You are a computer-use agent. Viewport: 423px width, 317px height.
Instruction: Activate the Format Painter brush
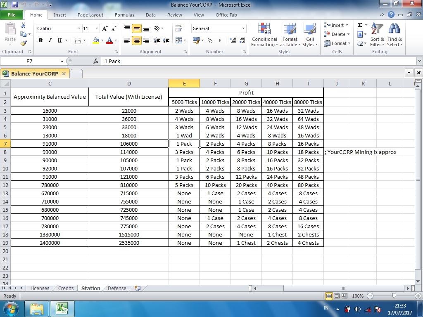[x=24, y=43]
